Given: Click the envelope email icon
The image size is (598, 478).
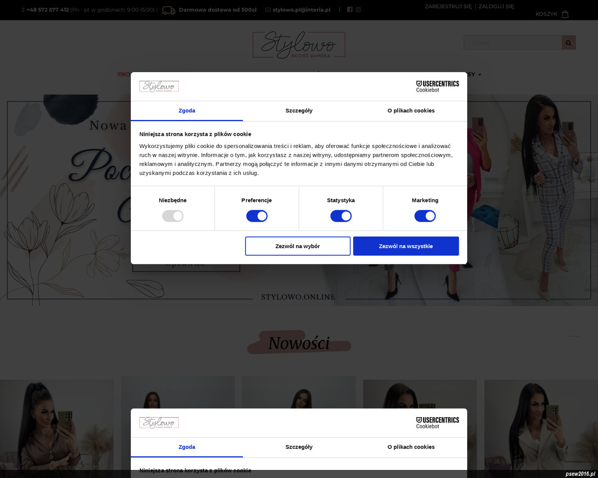Looking at the screenshot, I should (x=268, y=10).
